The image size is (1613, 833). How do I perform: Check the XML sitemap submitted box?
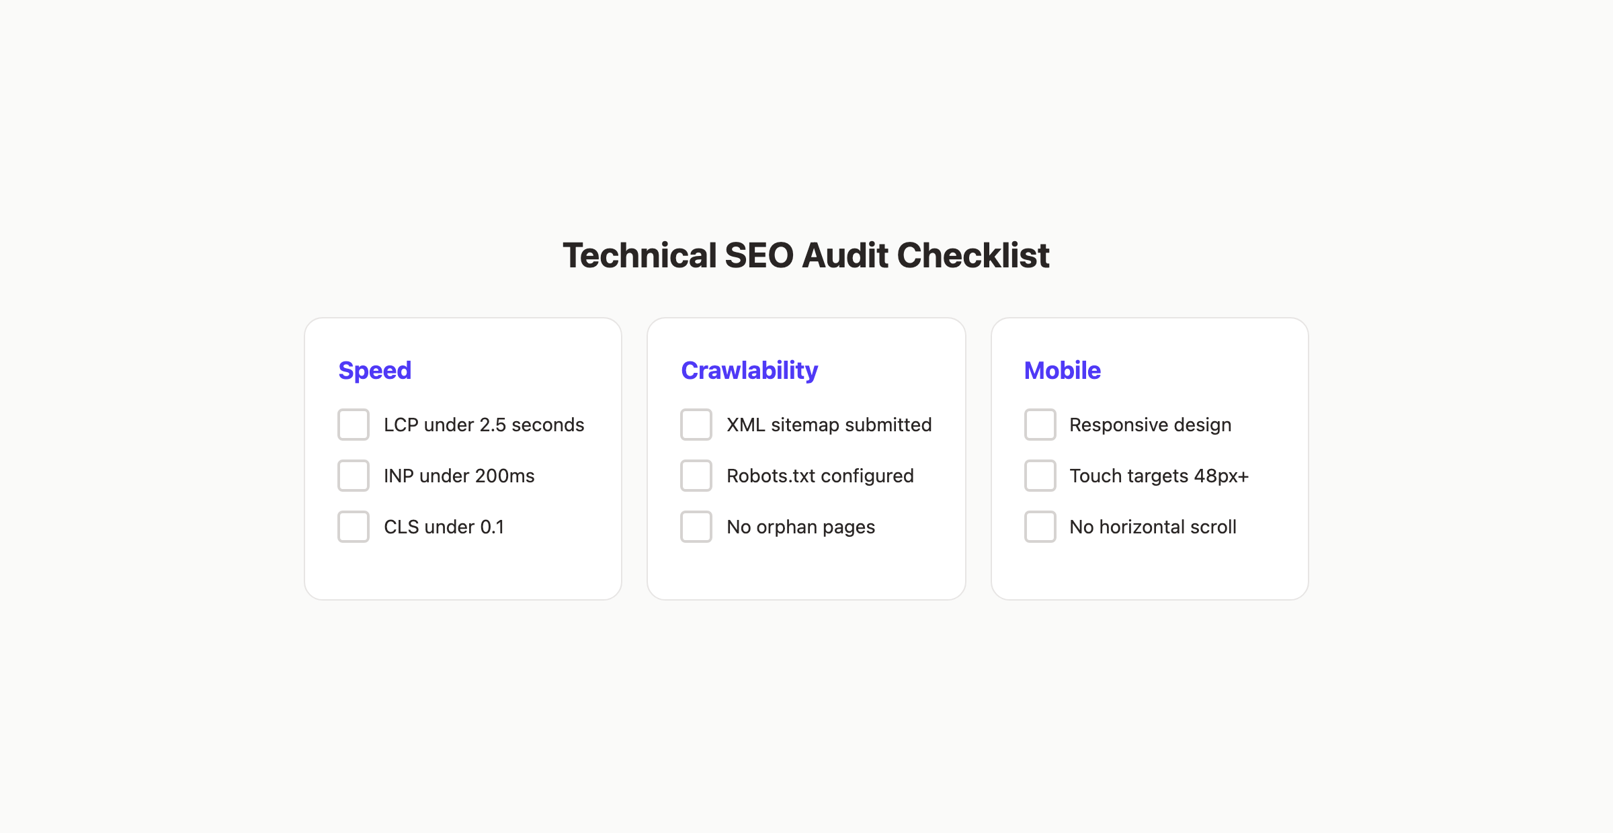[x=696, y=425]
